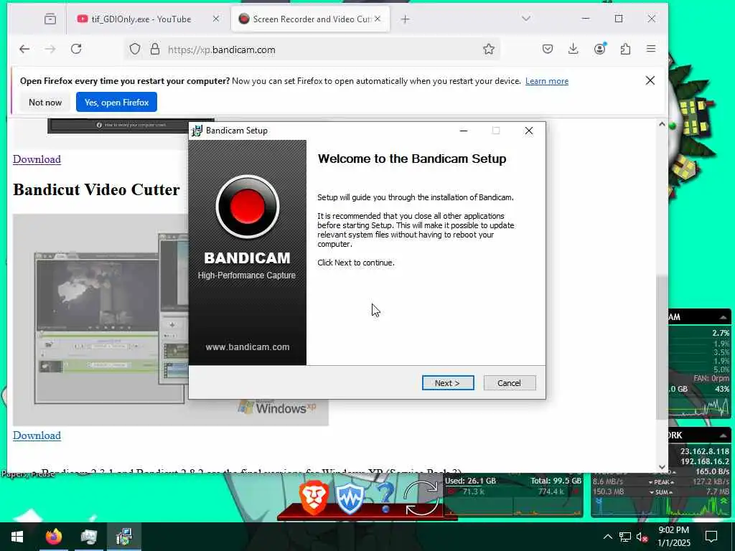The width and height of the screenshot is (735, 551).
Task: Show hidden system tray icons
Action: coord(607,537)
